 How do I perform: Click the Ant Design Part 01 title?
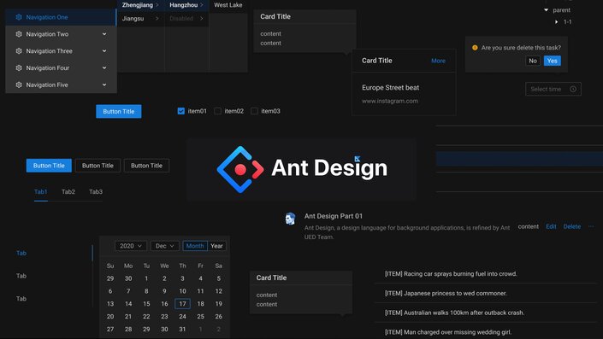coord(333,216)
